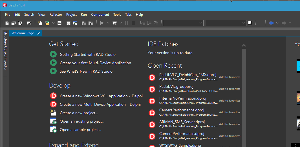
Task: Click the Step Over debug icon
Action: click(x=149, y=23)
